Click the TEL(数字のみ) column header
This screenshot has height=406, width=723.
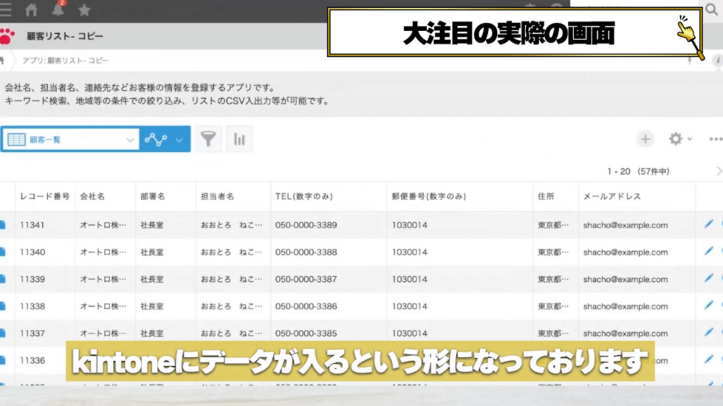[x=304, y=196]
